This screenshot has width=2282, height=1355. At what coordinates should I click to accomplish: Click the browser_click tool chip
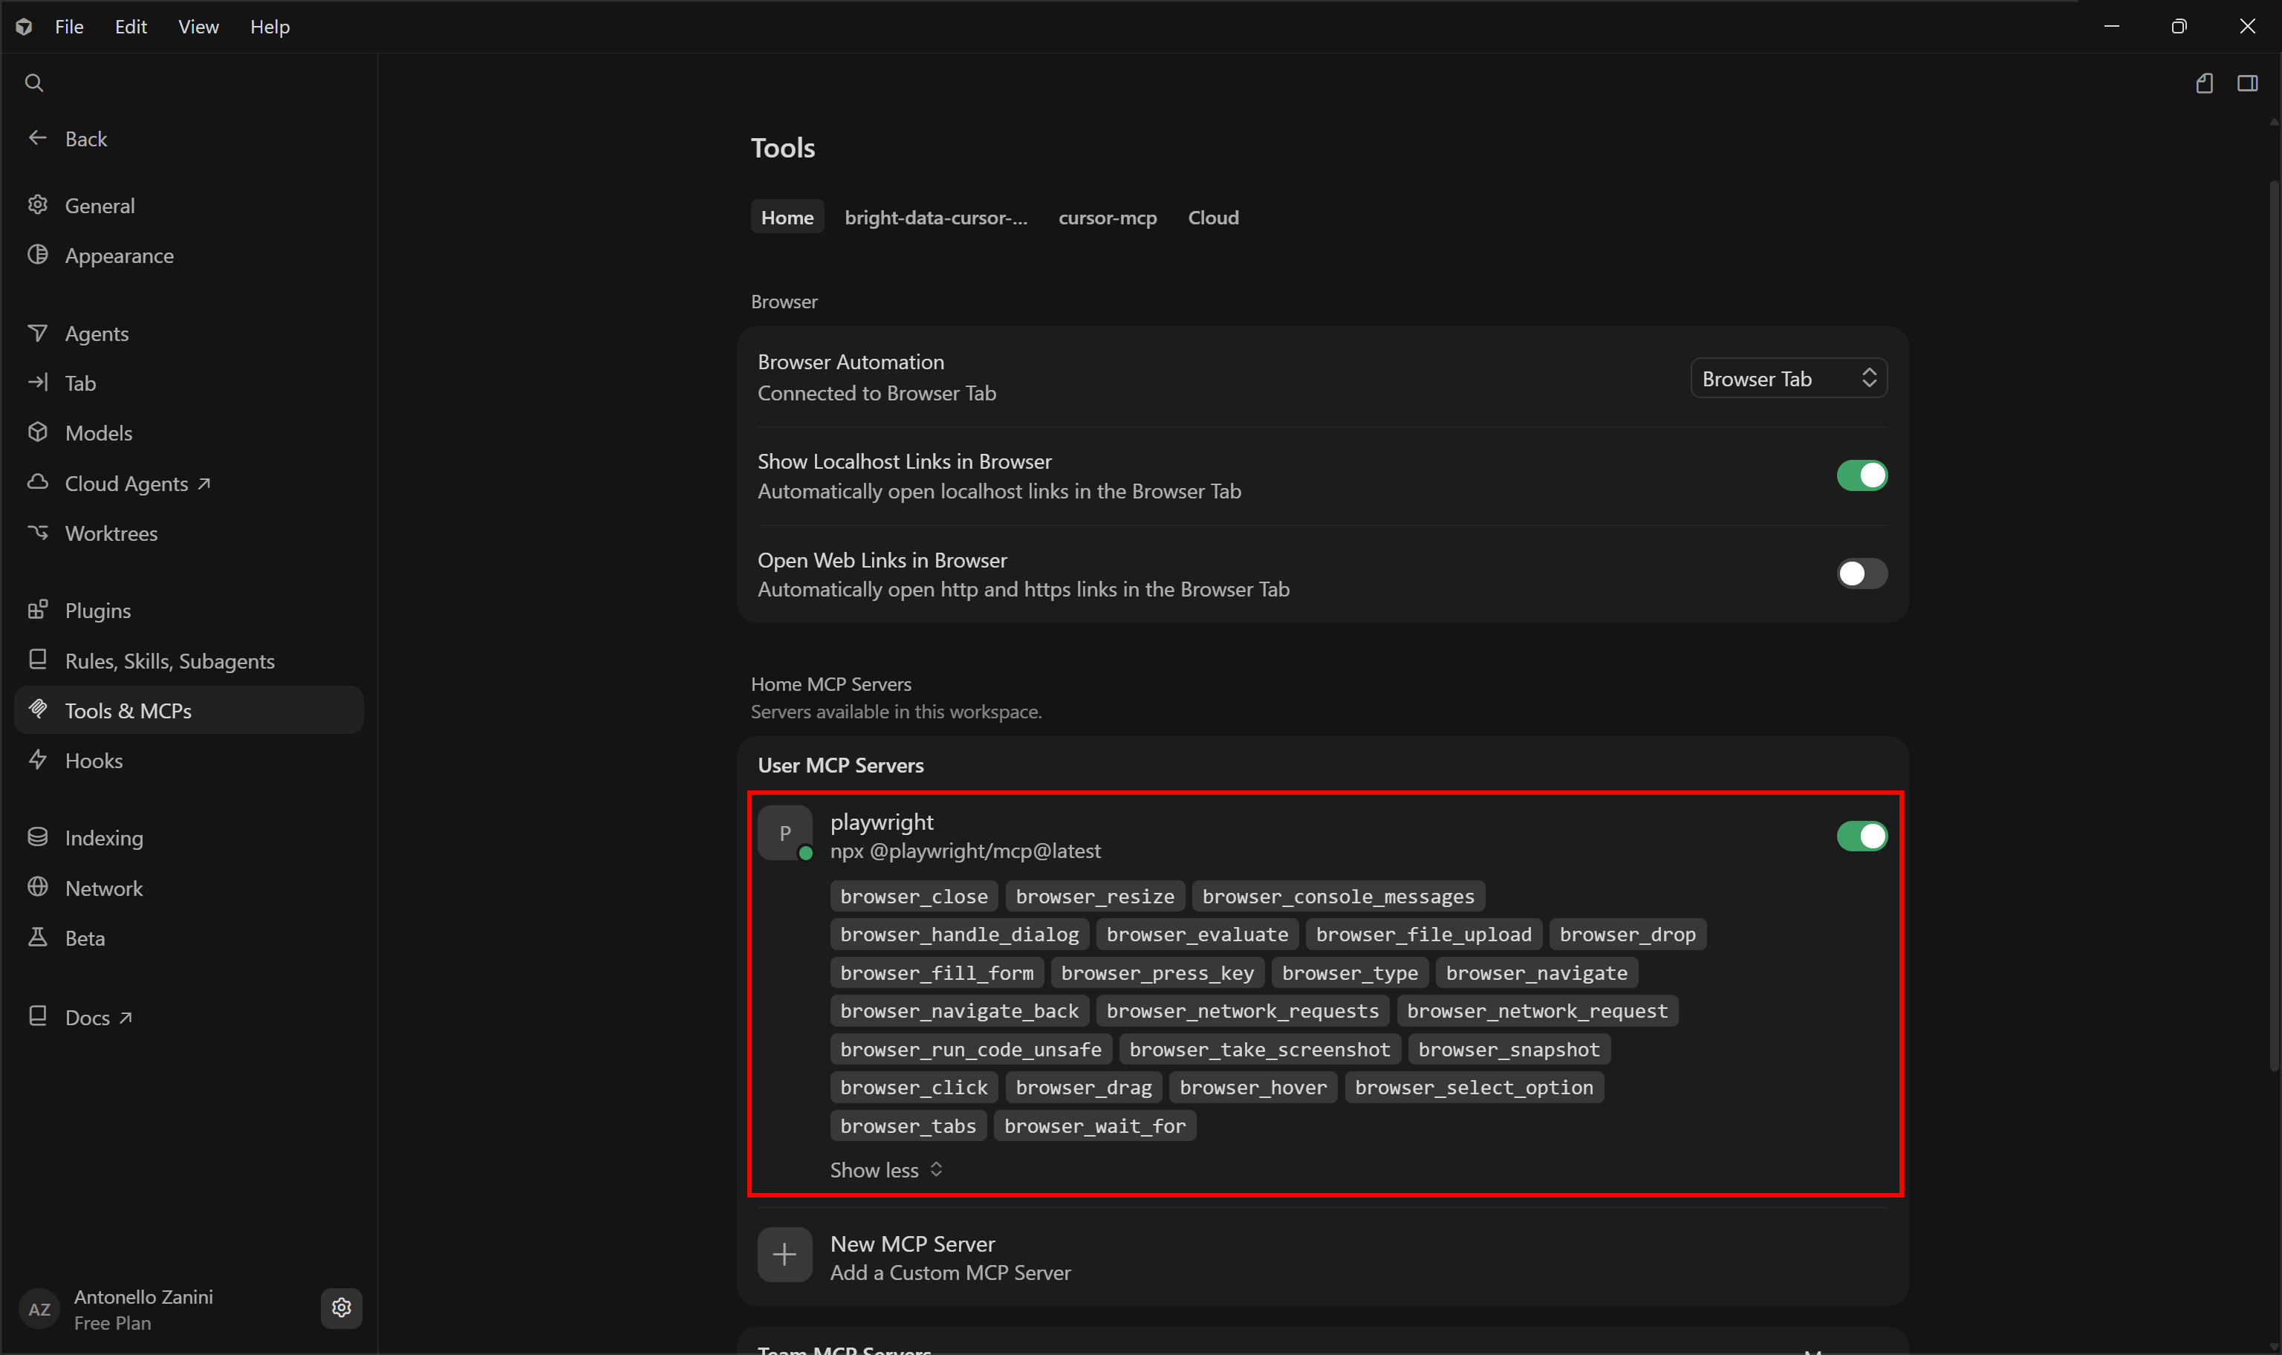click(x=914, y=1088)
